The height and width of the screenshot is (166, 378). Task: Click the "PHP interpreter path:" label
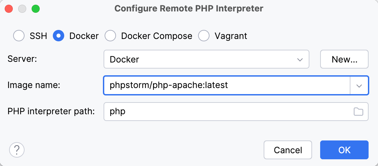point(51,112)
